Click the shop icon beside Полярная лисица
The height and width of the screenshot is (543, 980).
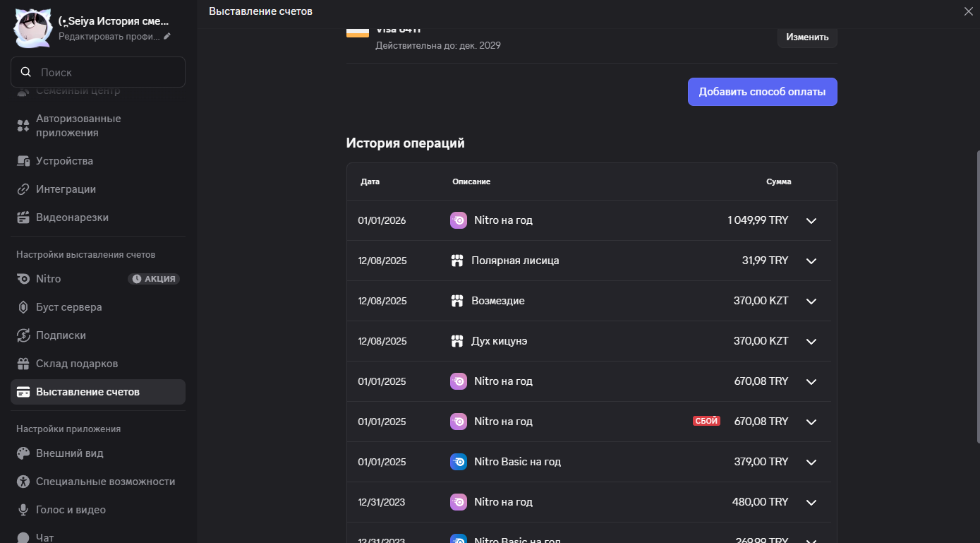point(456,261)
